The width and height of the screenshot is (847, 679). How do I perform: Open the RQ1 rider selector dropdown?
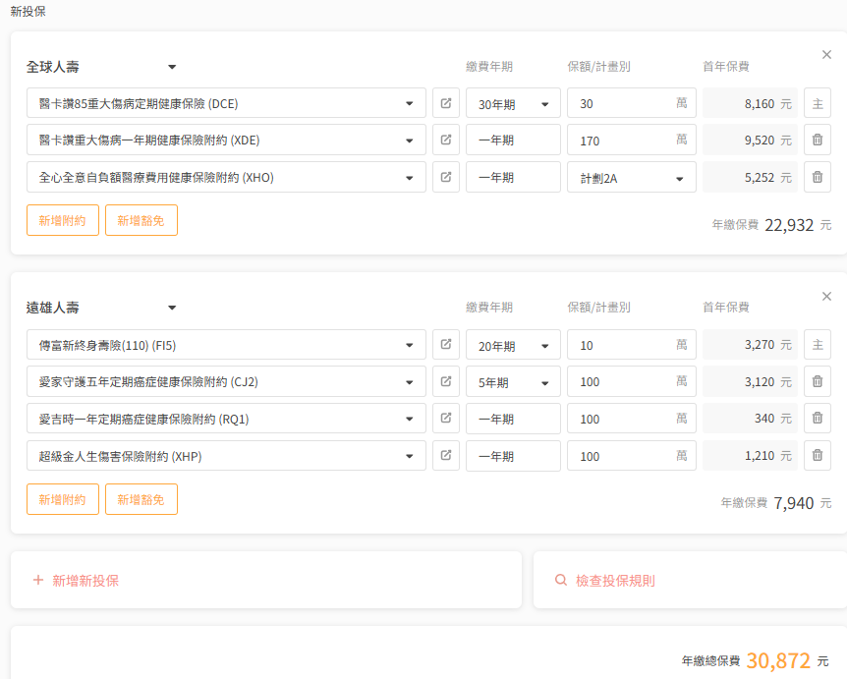[226, 418]
